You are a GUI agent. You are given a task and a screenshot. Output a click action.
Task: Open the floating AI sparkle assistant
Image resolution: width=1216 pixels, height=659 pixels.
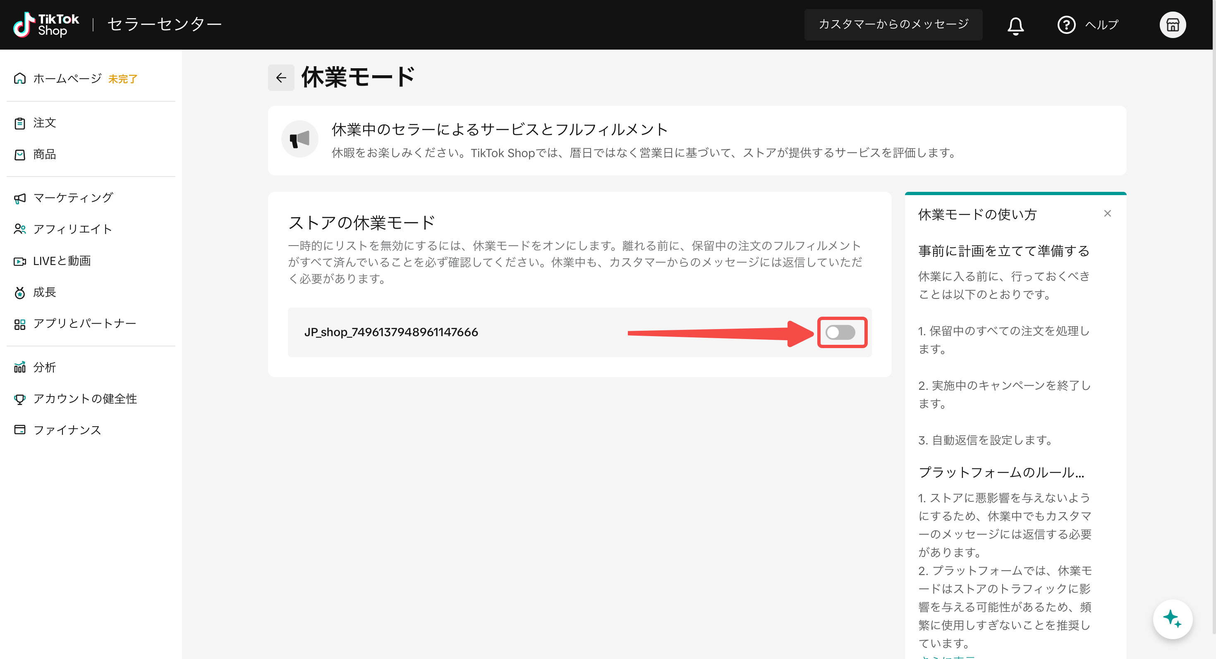click(1172, 619)
